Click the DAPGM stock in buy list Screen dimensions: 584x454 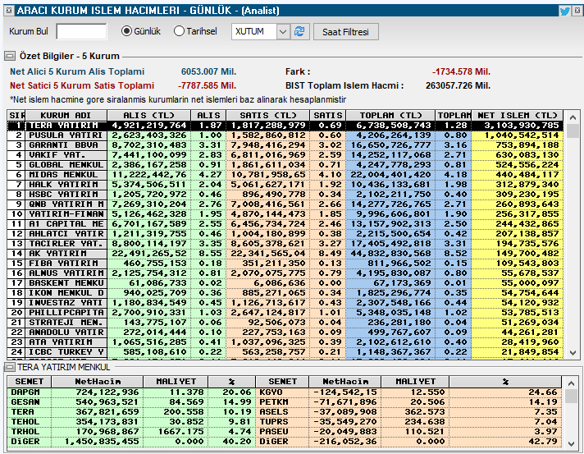click(25, 392)
